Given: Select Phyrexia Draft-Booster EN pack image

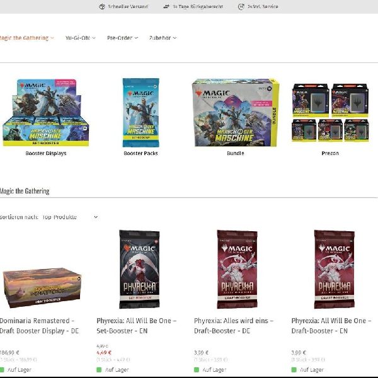Looking at the screenshot, I should (335, 269).
